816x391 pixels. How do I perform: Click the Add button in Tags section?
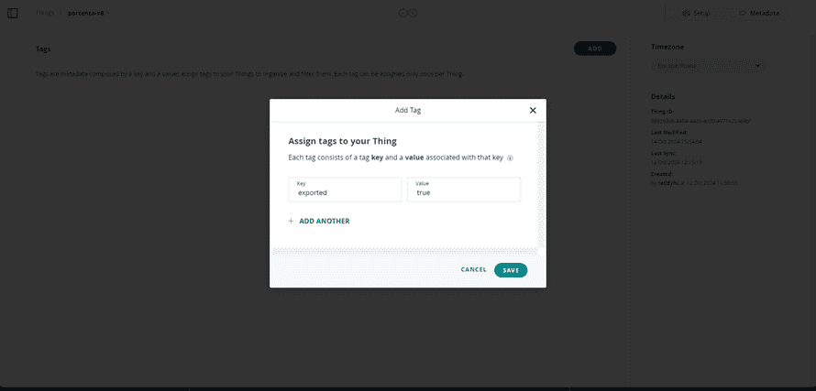[594, 48]
